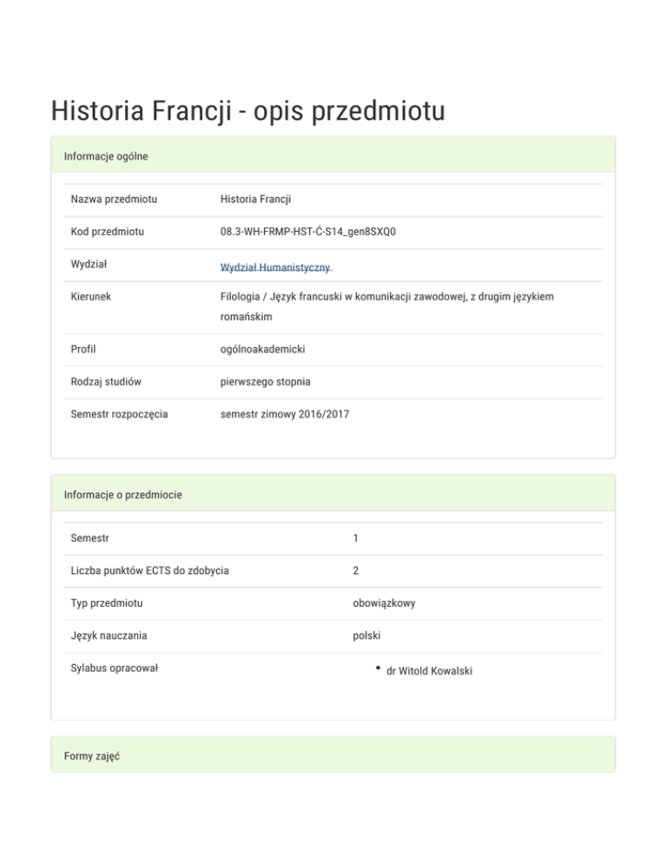Click the Nazwa przedmiotu row label
Image resolution: width=667 pixels, height=863 pixels.
pyautogui.click(x=114, y=200)
